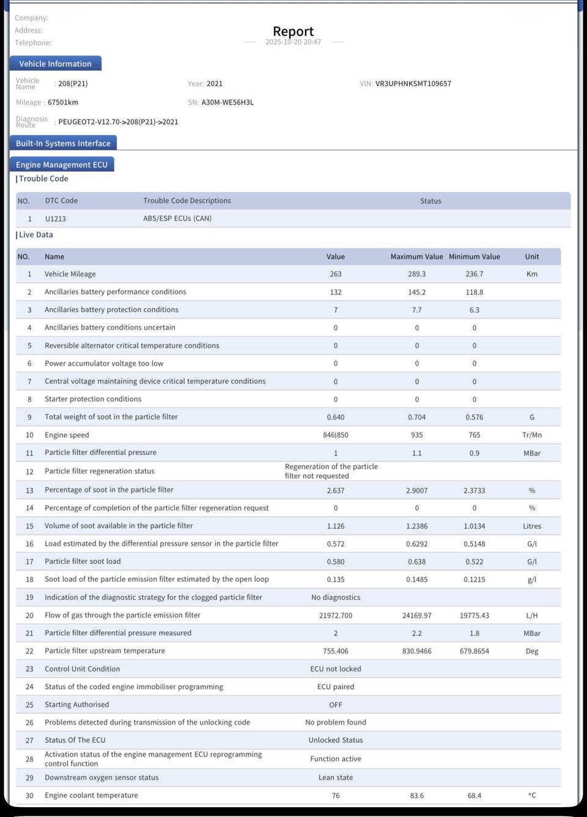Click coolant maximum value 83.6
The height and width of the screenshot is (817, 587).
click(417, 796)
